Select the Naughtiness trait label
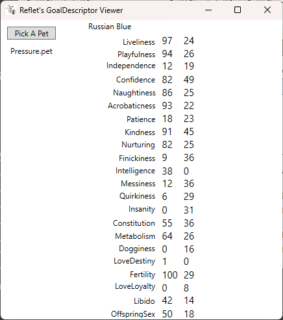This screenshot has height=320, width=283. pos(134,93)
